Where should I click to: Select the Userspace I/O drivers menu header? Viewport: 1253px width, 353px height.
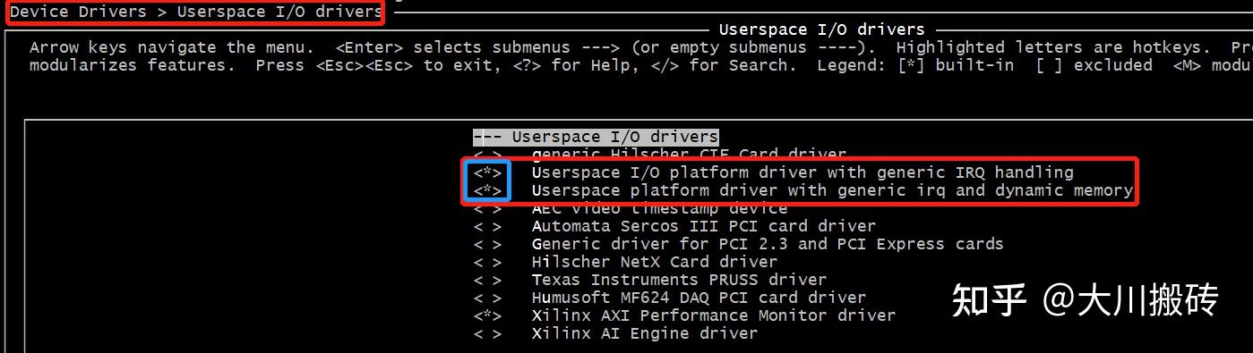pyautogui.click(x=596, y=137)
